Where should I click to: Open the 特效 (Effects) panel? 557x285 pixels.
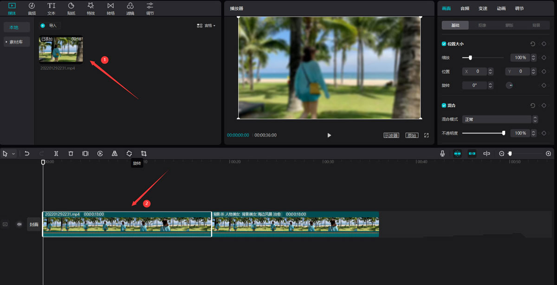coord(91,8)
